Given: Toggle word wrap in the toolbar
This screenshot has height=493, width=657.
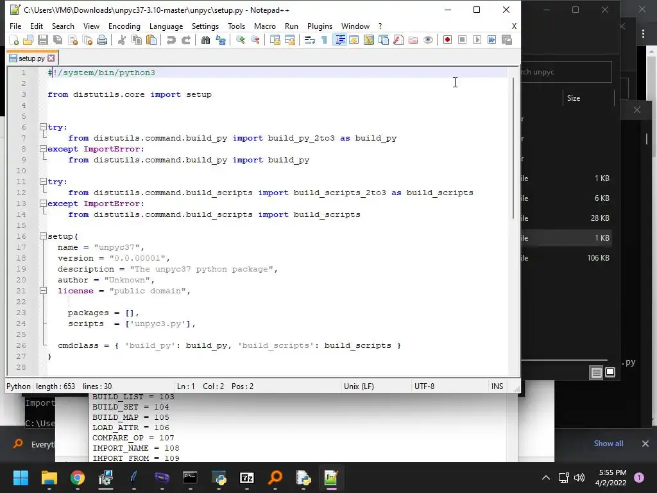Looking at the screenshot, I should tap(310, 40).
